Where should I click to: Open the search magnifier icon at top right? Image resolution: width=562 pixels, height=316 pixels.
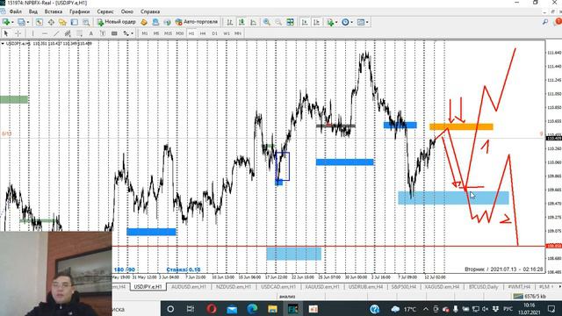(545, 22)
